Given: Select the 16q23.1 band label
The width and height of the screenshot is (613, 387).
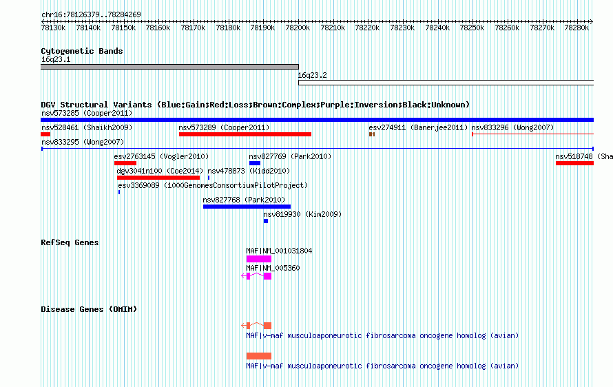Looking at the screenshot, I should (56, 59).
